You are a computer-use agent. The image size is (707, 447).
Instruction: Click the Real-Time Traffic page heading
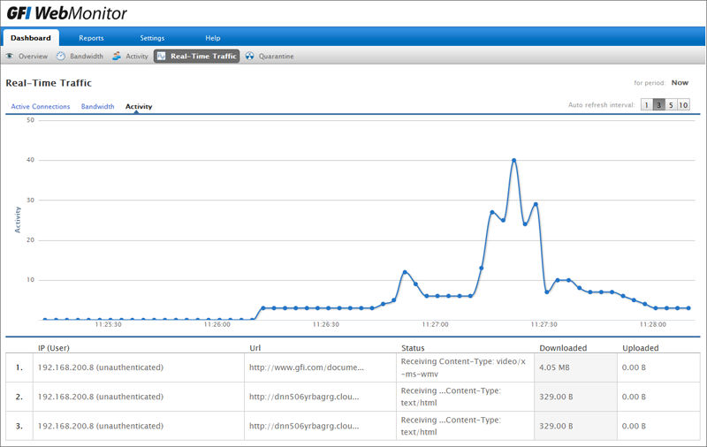pyautogui.click(x=49, y=83)
